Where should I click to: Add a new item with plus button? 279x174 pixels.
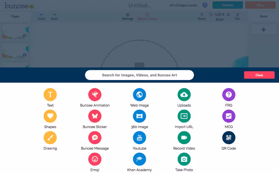click(x=264, y=30)
